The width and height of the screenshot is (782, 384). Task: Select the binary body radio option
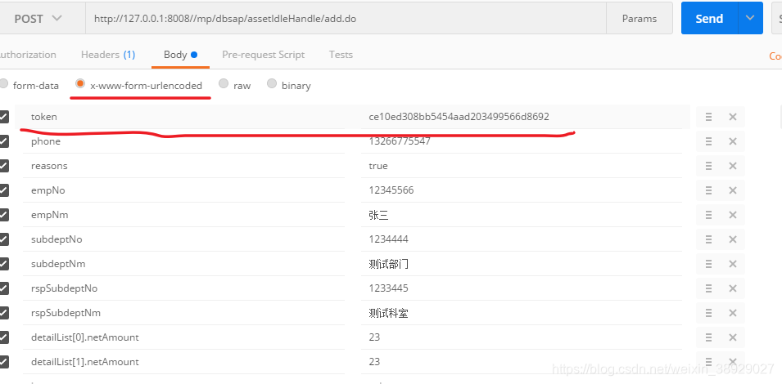click(271, 83)
